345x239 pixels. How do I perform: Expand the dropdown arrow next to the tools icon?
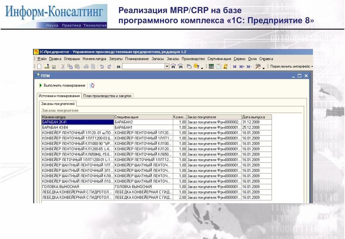pyautogui.click(x=264, y=68)
